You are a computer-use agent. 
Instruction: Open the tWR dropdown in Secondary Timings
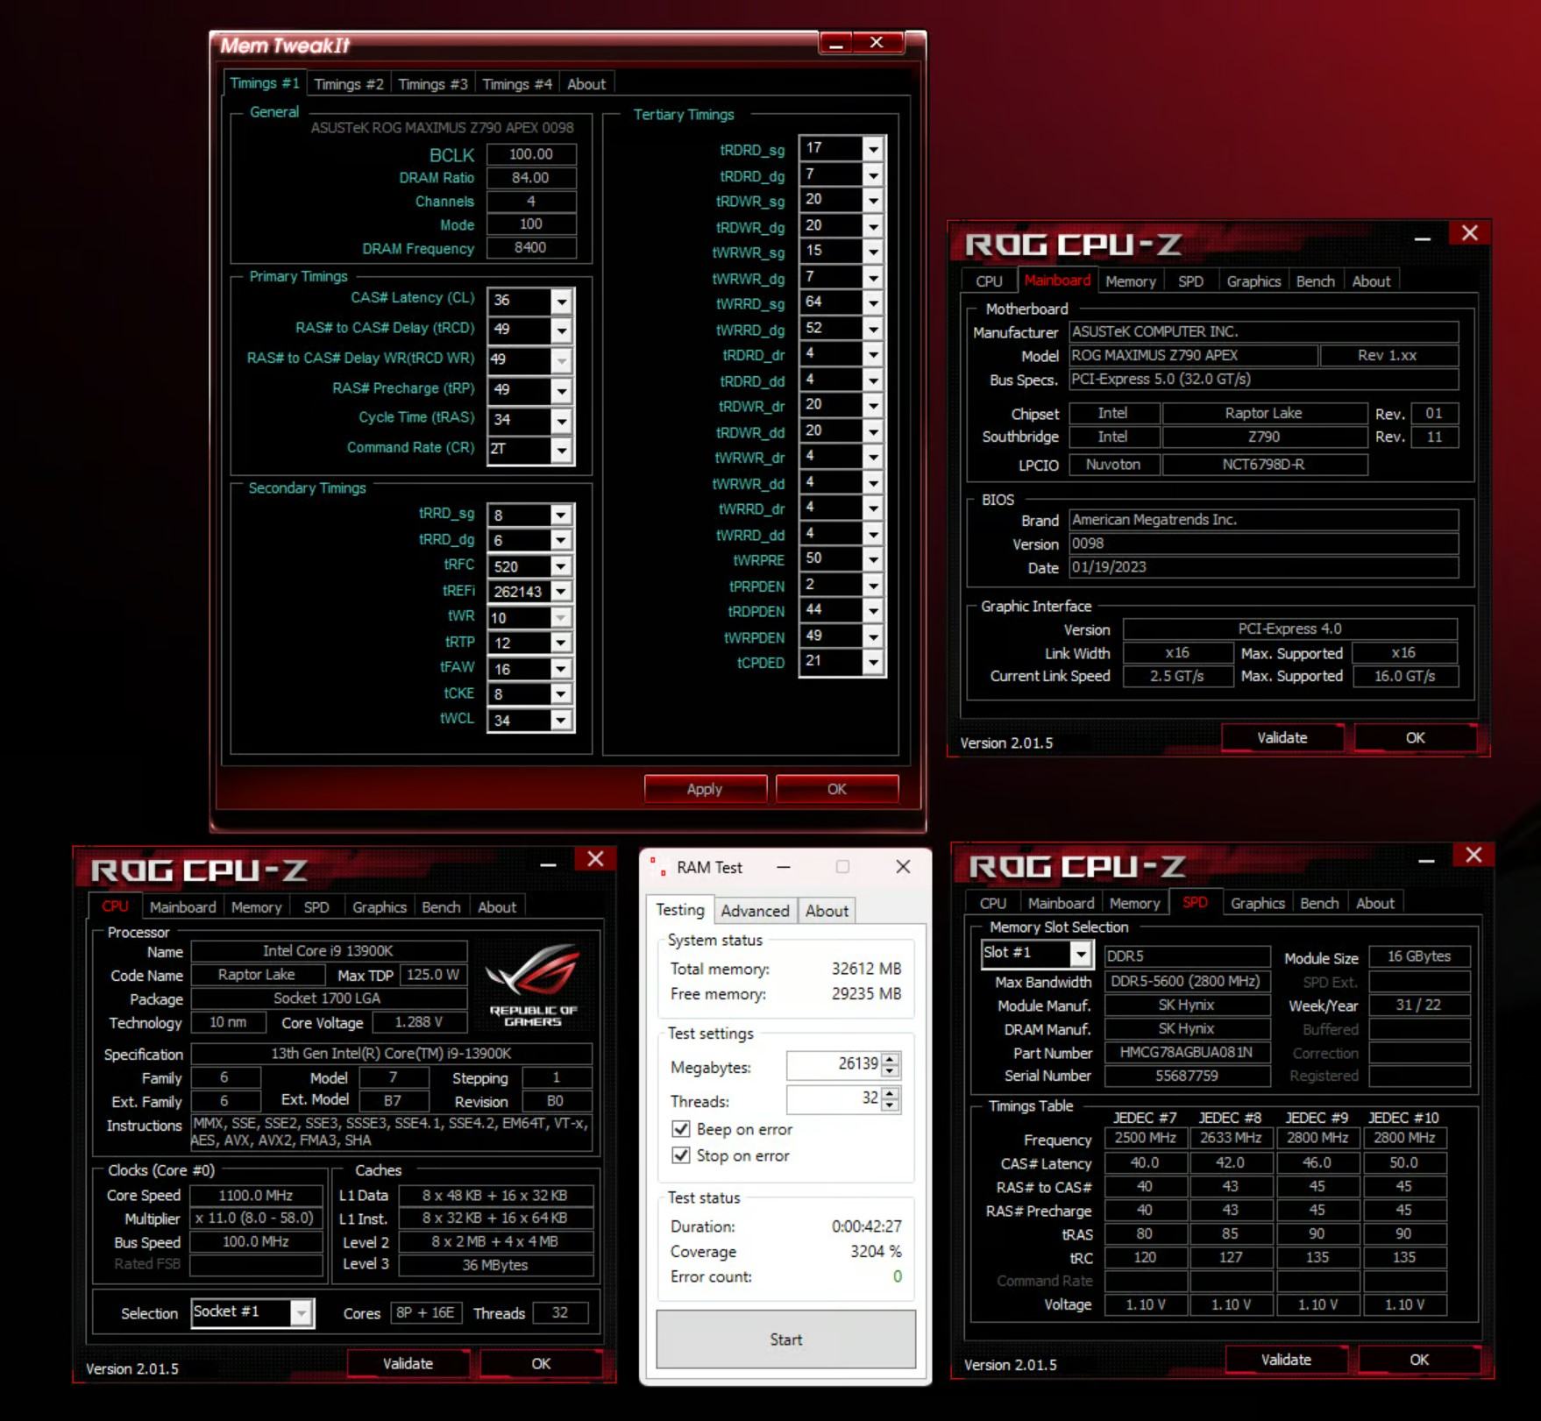[561, 618]
